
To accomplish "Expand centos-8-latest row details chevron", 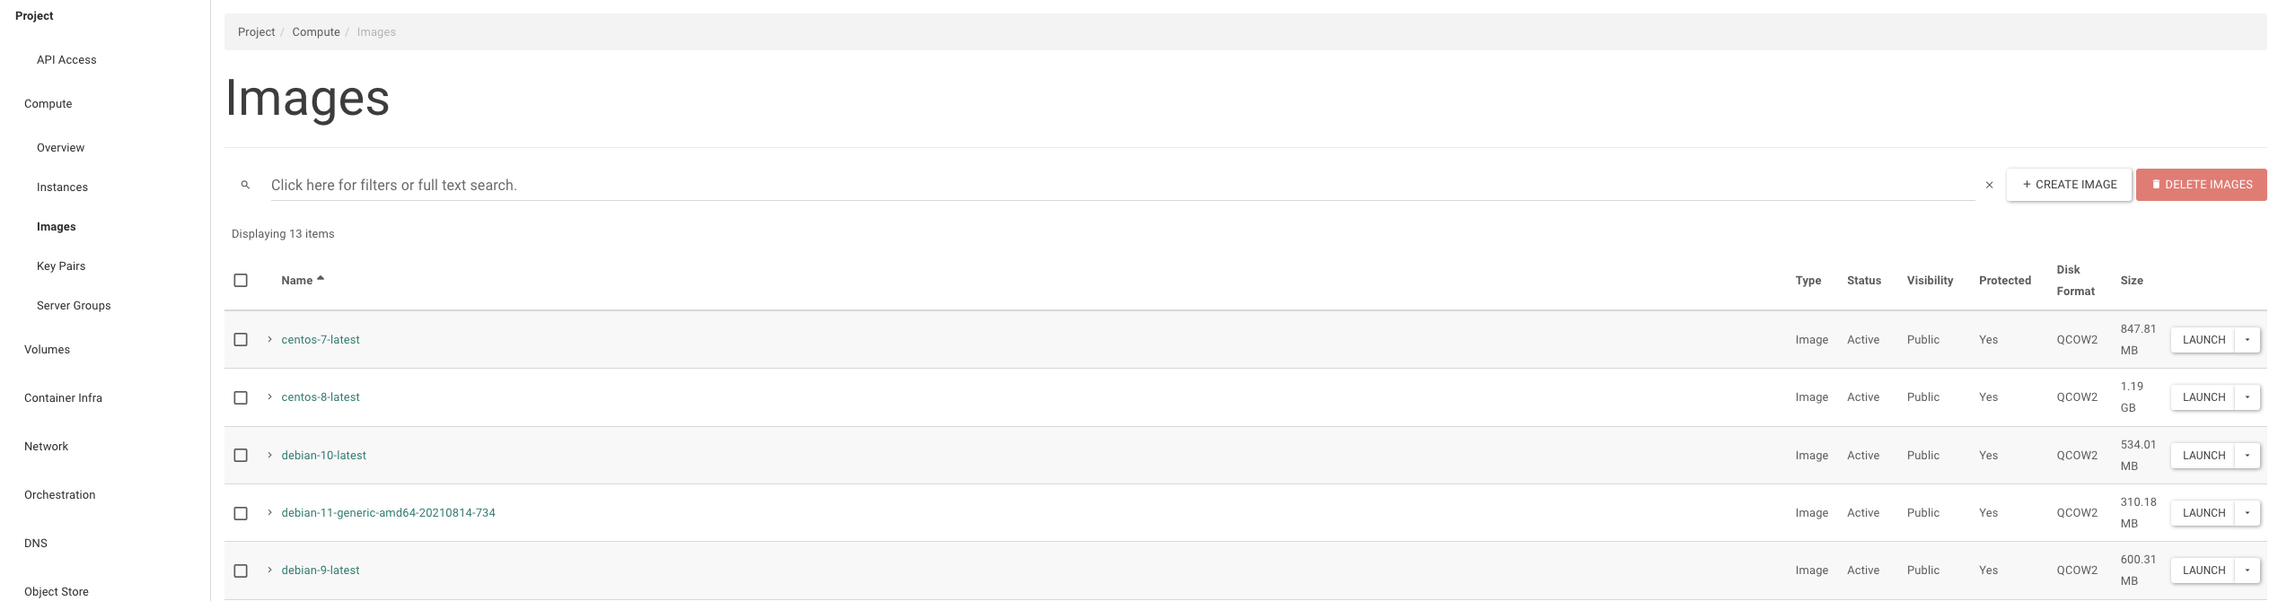I will [269, 397].
